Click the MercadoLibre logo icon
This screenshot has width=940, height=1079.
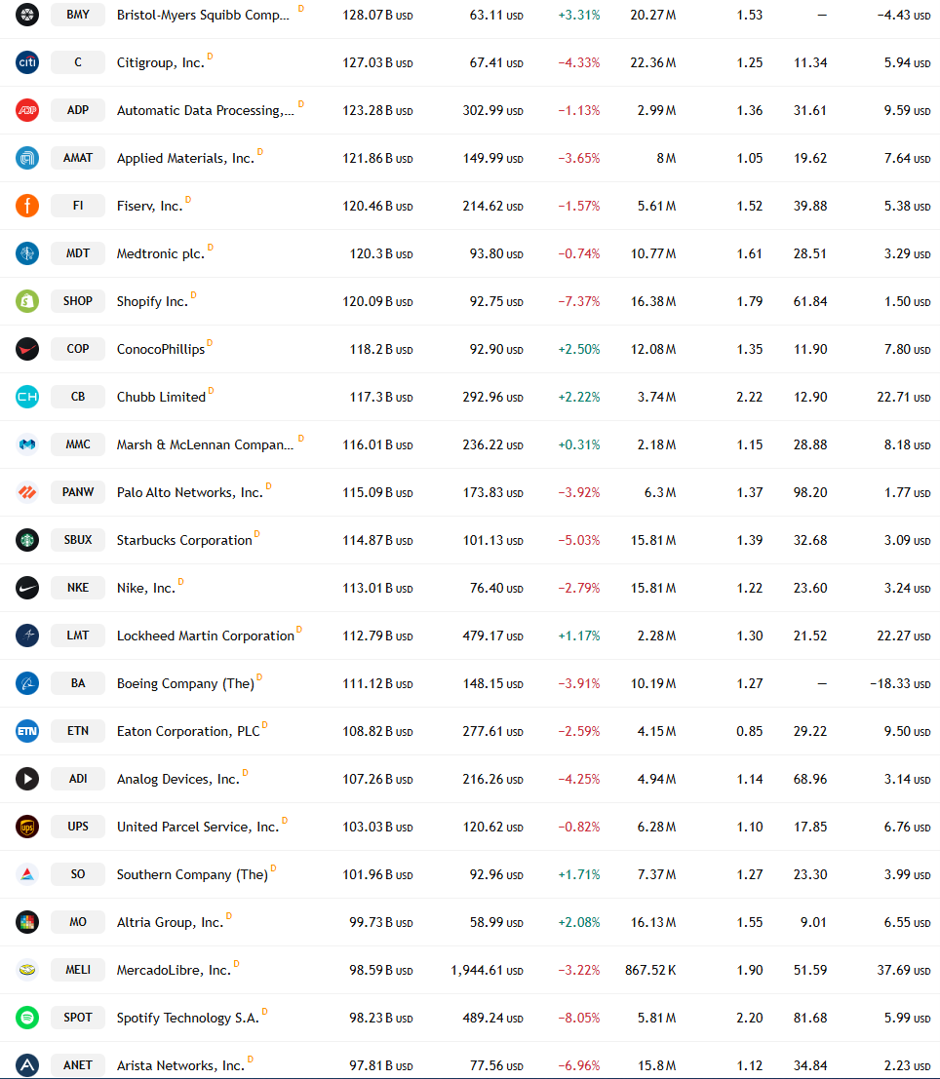tap(27, 970)
